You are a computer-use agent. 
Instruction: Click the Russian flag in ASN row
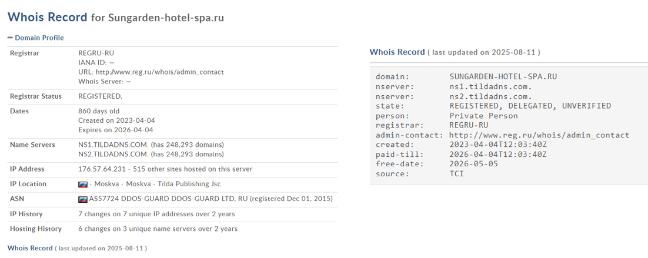tap(83, 199)
